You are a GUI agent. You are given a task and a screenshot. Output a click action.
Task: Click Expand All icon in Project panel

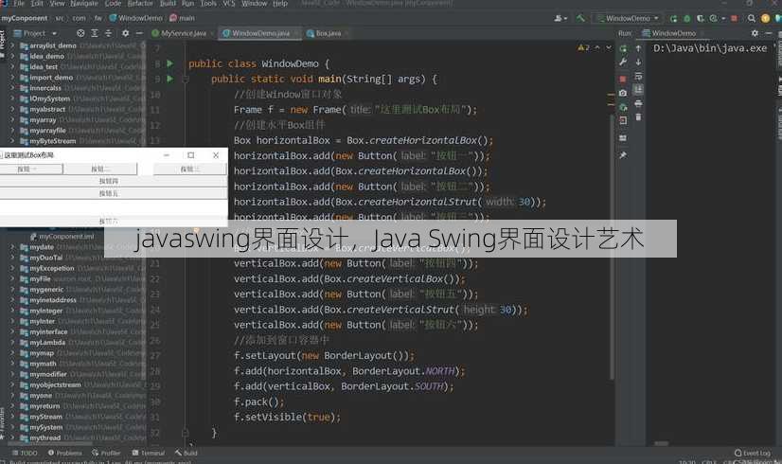[x=95, y=33]
